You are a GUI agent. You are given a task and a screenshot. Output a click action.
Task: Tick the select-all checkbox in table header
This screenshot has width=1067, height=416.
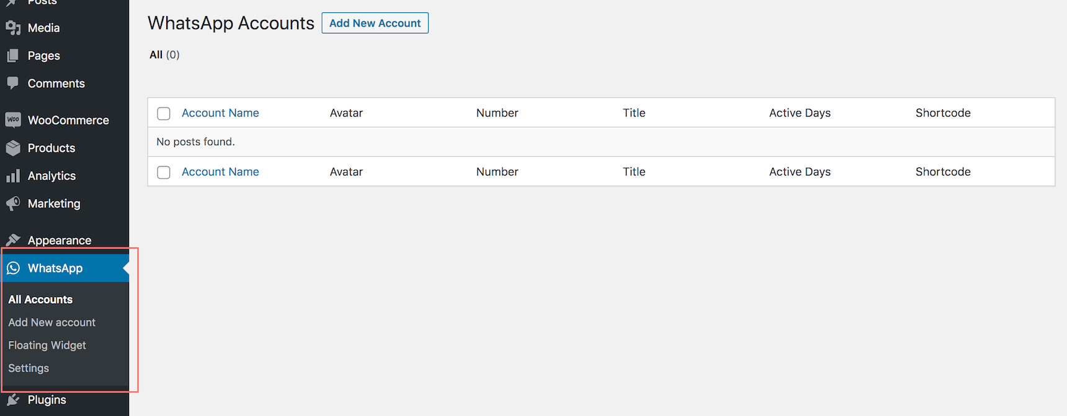click(164, 113)
